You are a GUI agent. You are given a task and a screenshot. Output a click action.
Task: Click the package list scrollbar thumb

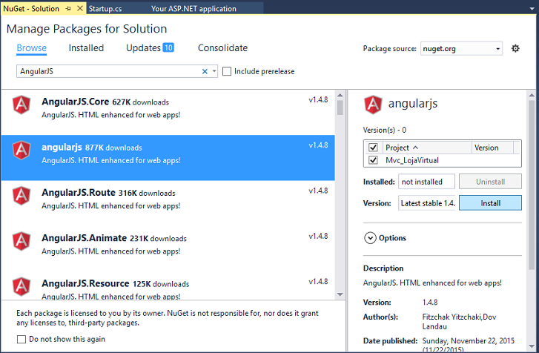click(340, 108)
